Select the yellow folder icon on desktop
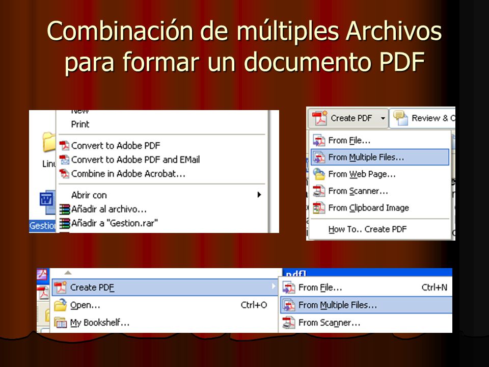This screenshot has width=489, height=367. coord(49,142)
